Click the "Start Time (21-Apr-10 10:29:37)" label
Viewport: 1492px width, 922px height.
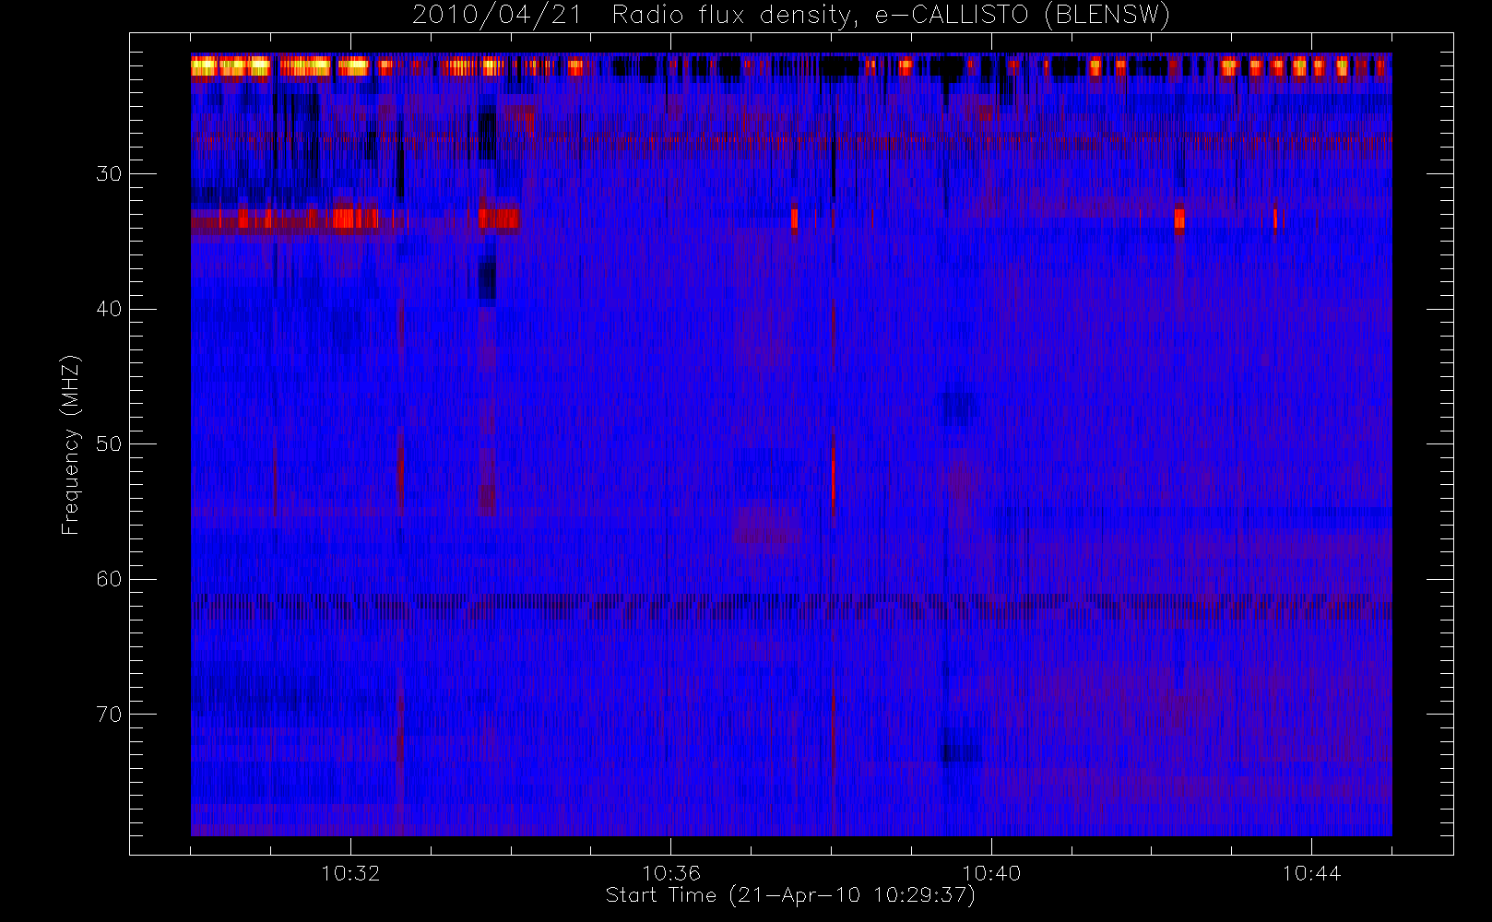[790, 895]
